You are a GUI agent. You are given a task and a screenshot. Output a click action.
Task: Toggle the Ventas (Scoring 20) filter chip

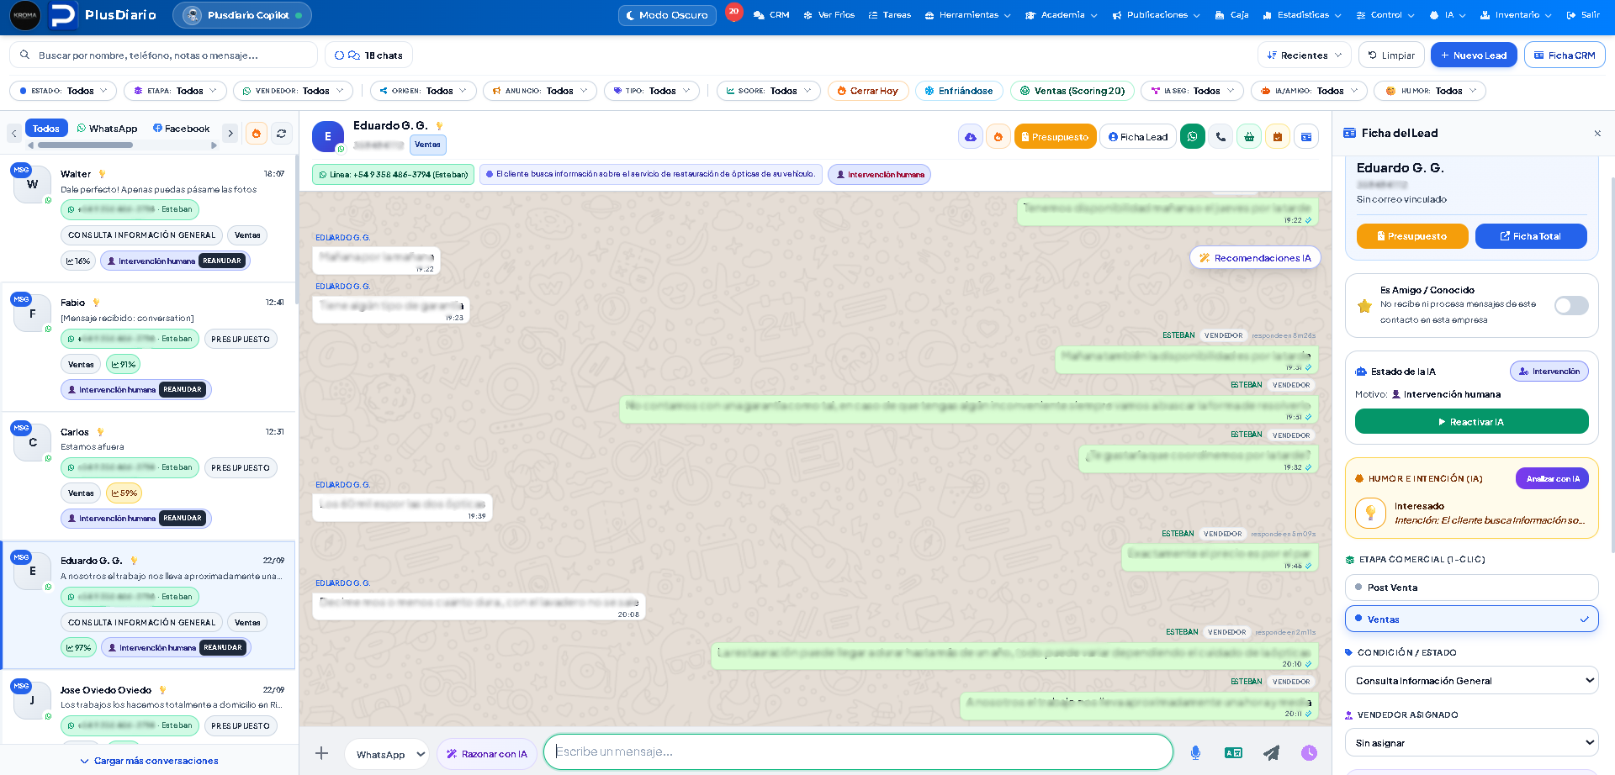(x=1072, y=91)
